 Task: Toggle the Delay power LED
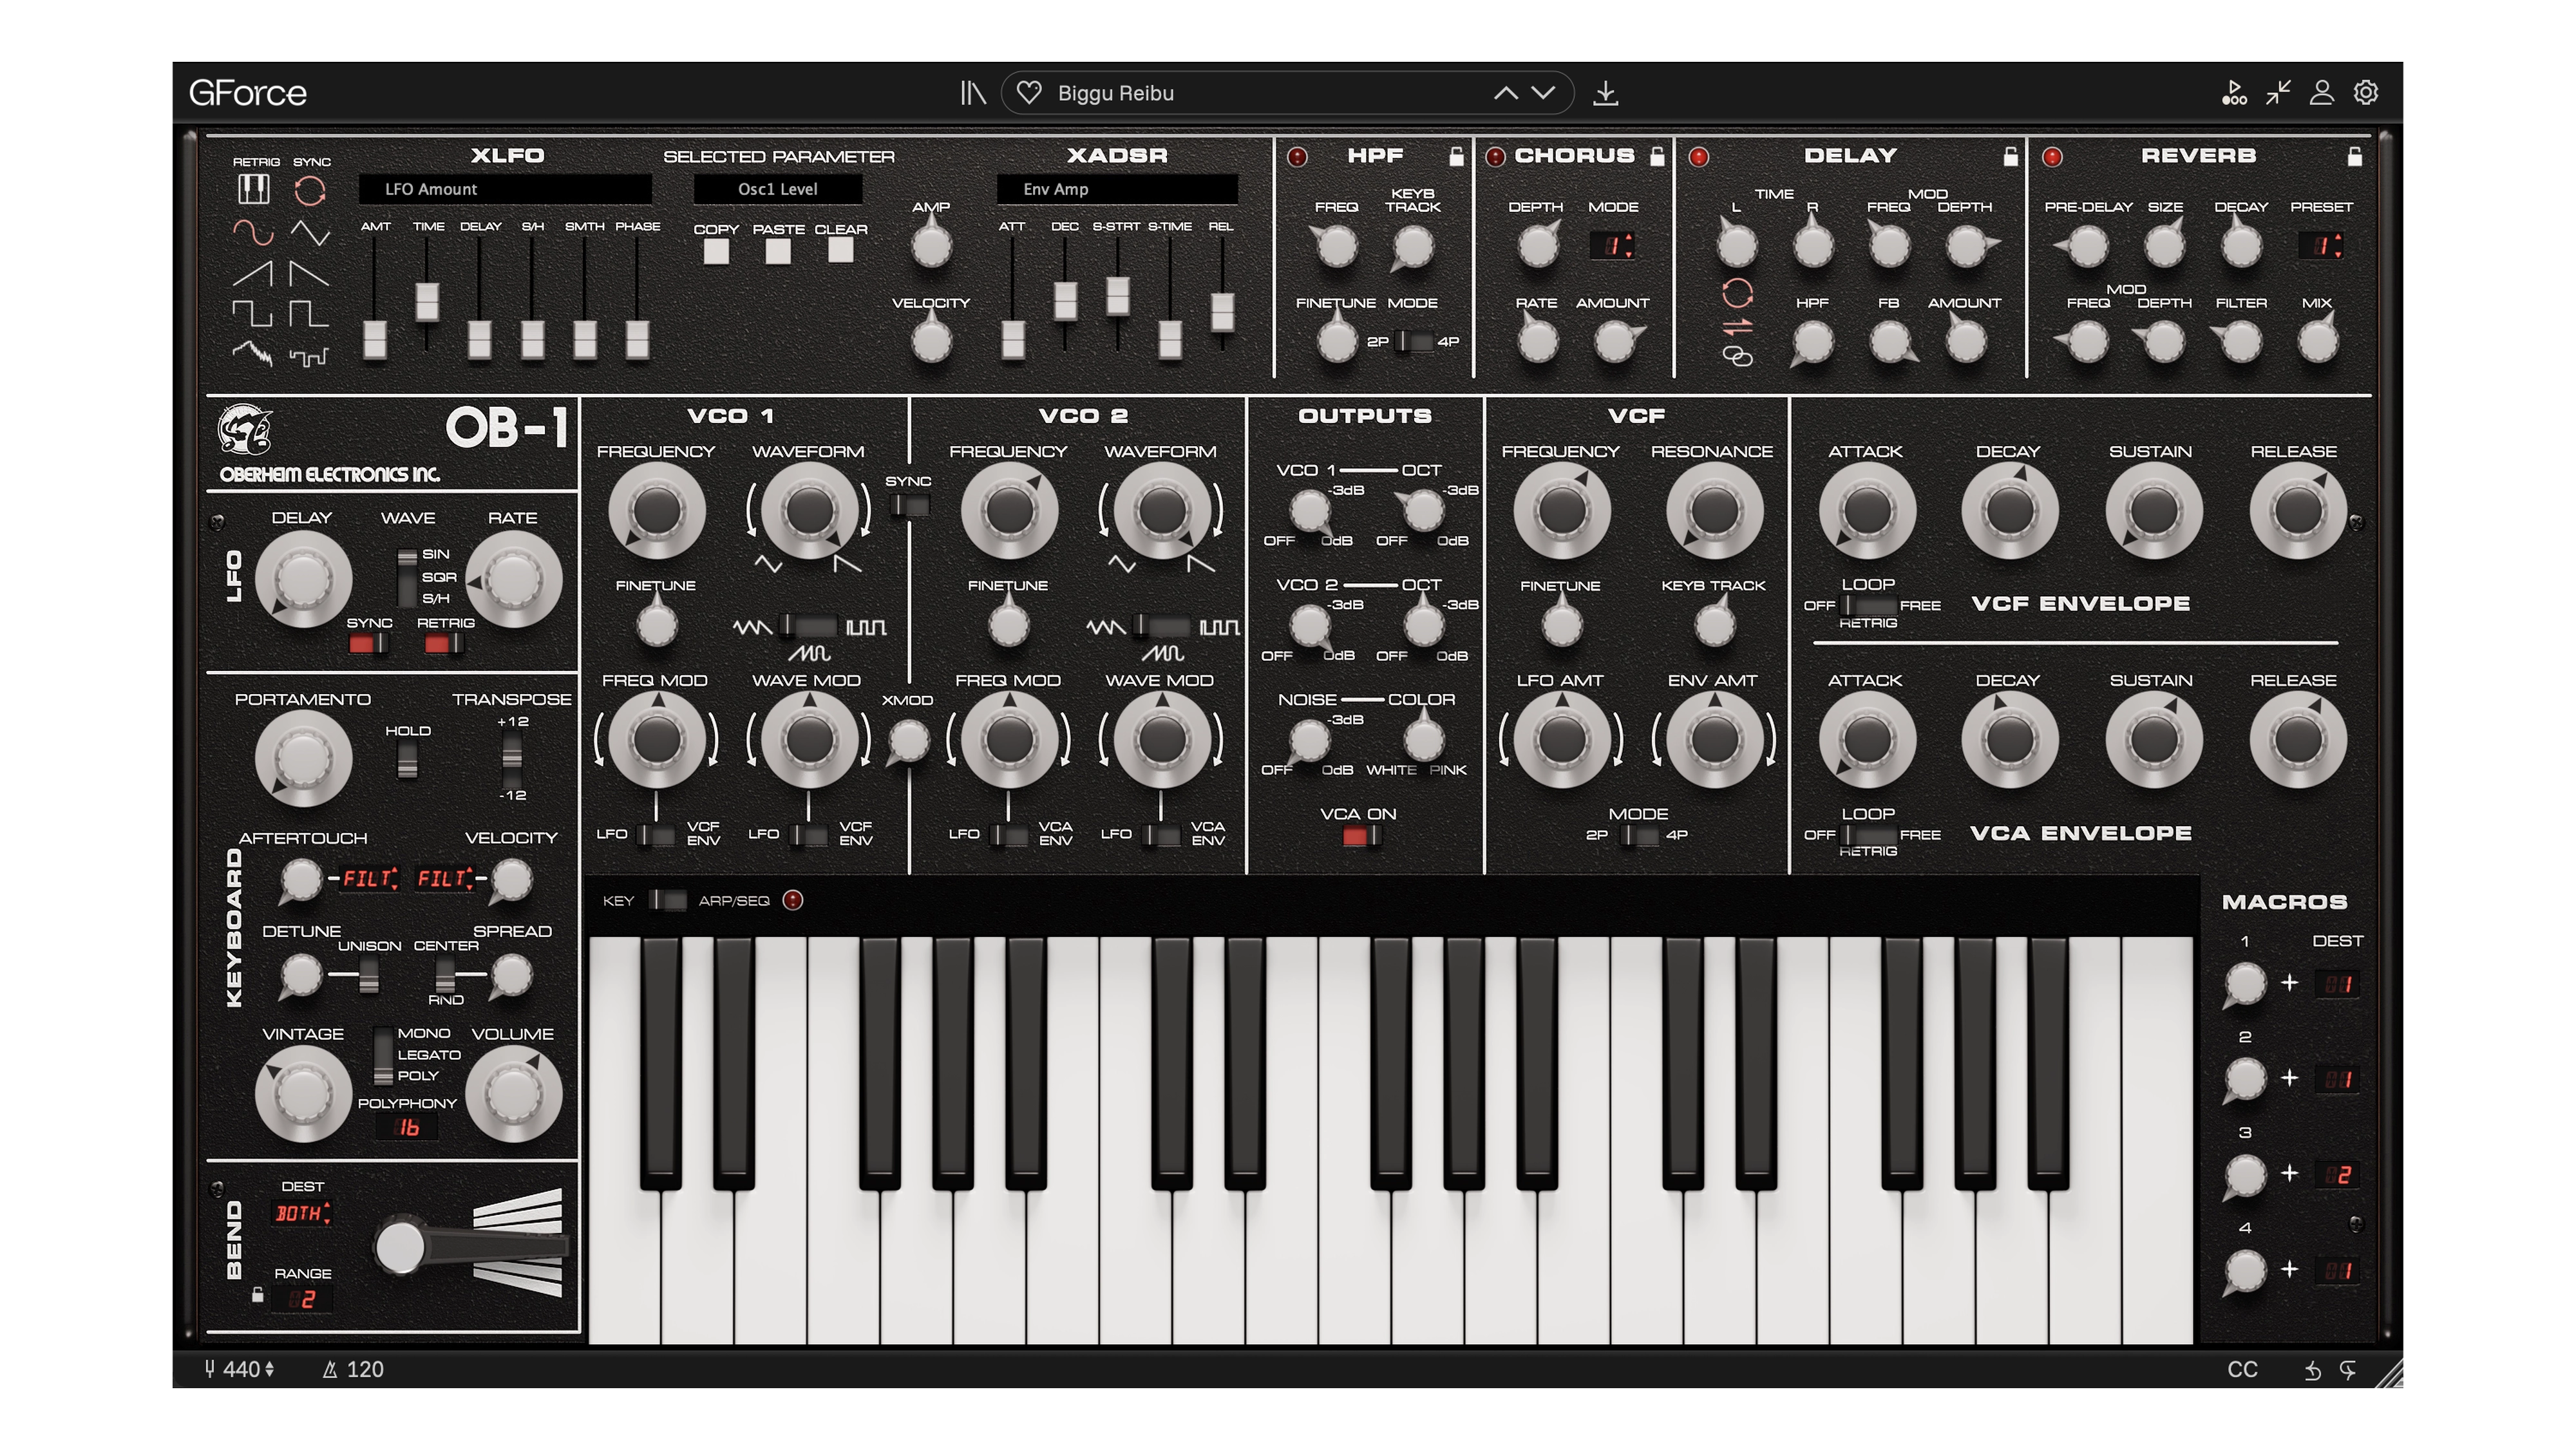pyautogui.click(x=1699, y=157)
